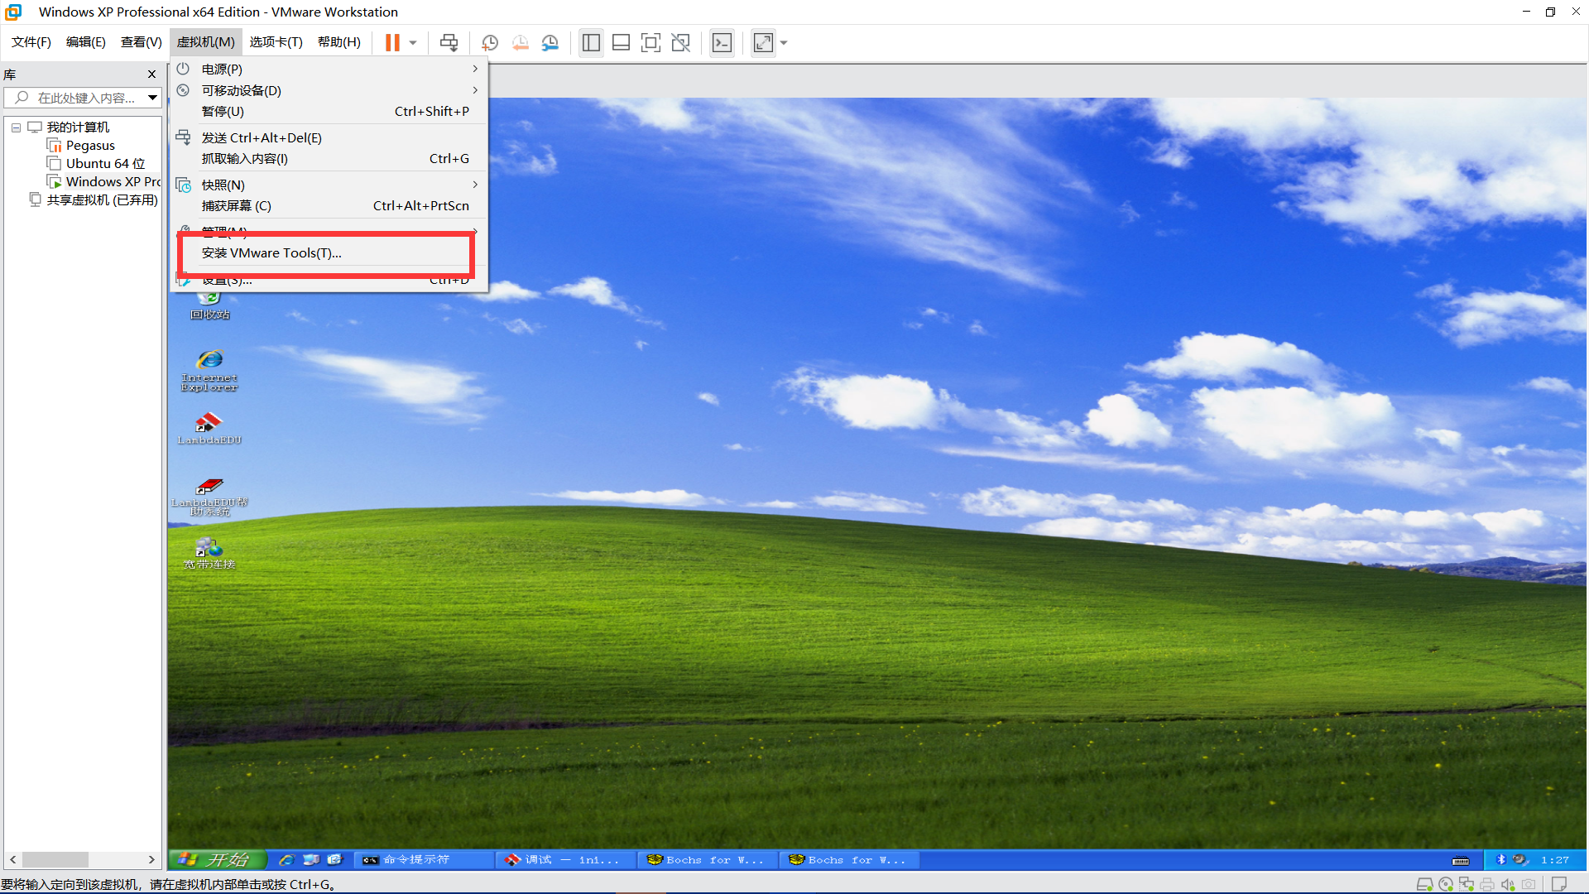
Task: Toggle the stretch guest display button
Action: pos(763,42)
